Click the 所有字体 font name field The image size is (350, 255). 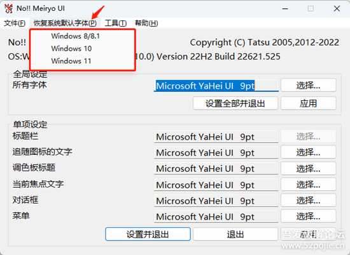[x=216, y=86]
